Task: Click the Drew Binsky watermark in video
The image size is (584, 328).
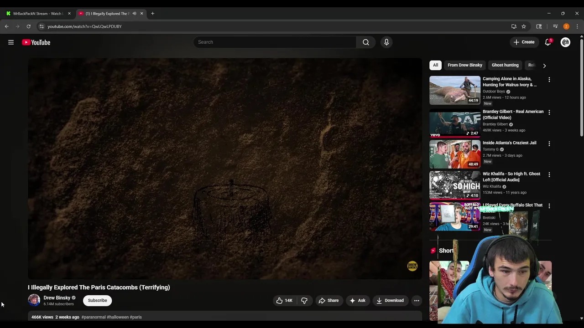Action: [x=412, y=266]
